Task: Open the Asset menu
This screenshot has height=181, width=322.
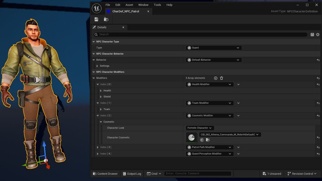Action: [x=129, y=5]
